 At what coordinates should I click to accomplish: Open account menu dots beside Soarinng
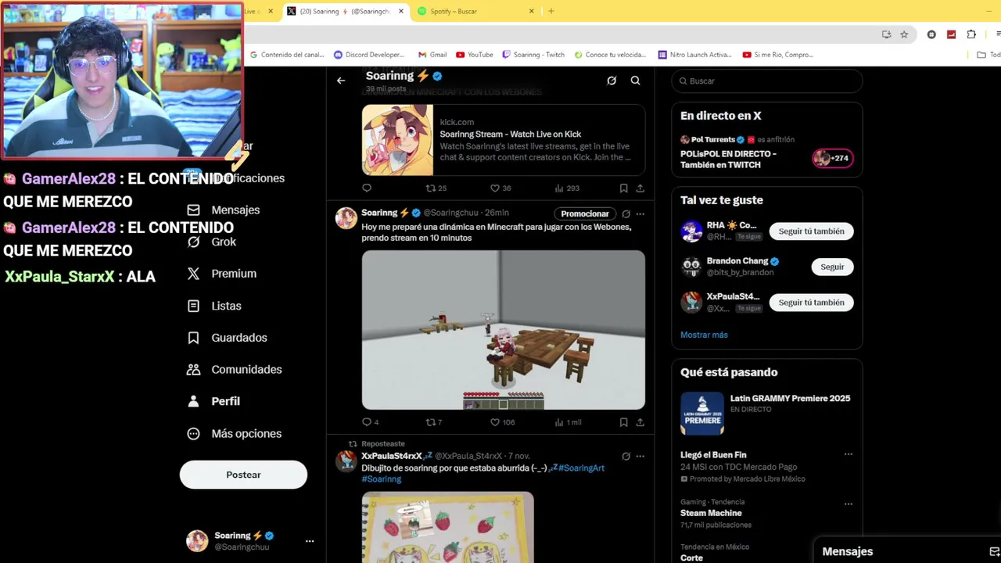pyautogui.click(x=310, y=541)
